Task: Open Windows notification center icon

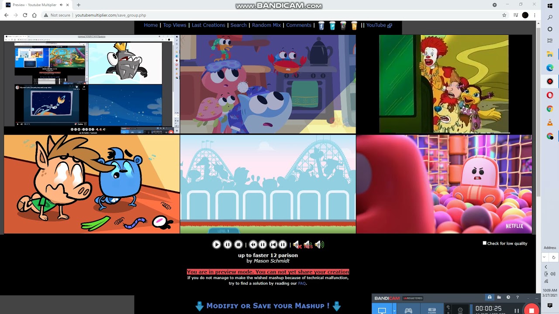Action: pyautogui.click(x=550, y=306)
